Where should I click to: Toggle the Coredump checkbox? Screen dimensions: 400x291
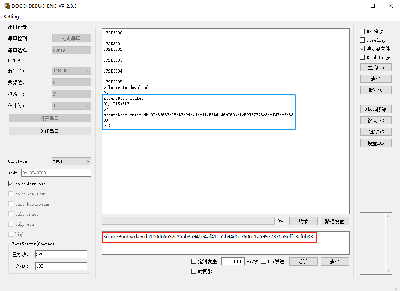pos(362,40)
